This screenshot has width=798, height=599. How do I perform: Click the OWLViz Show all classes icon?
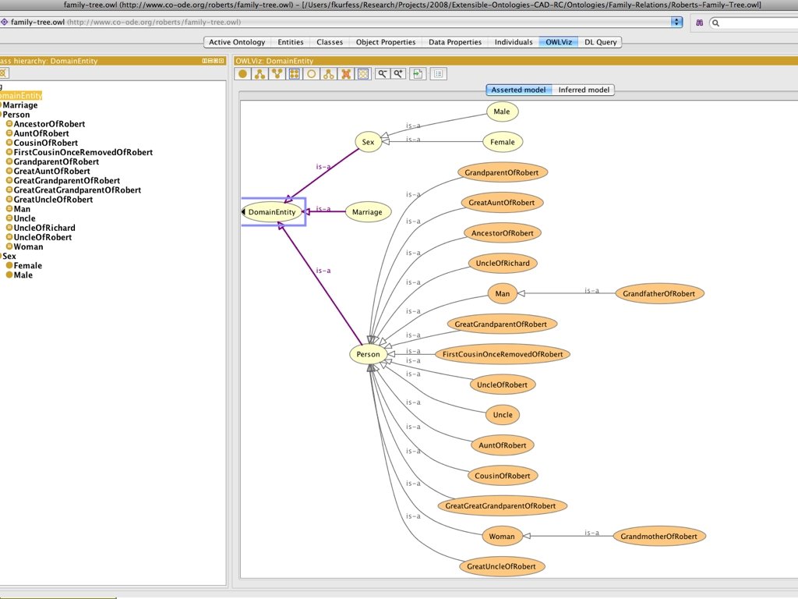click(294, 74)
